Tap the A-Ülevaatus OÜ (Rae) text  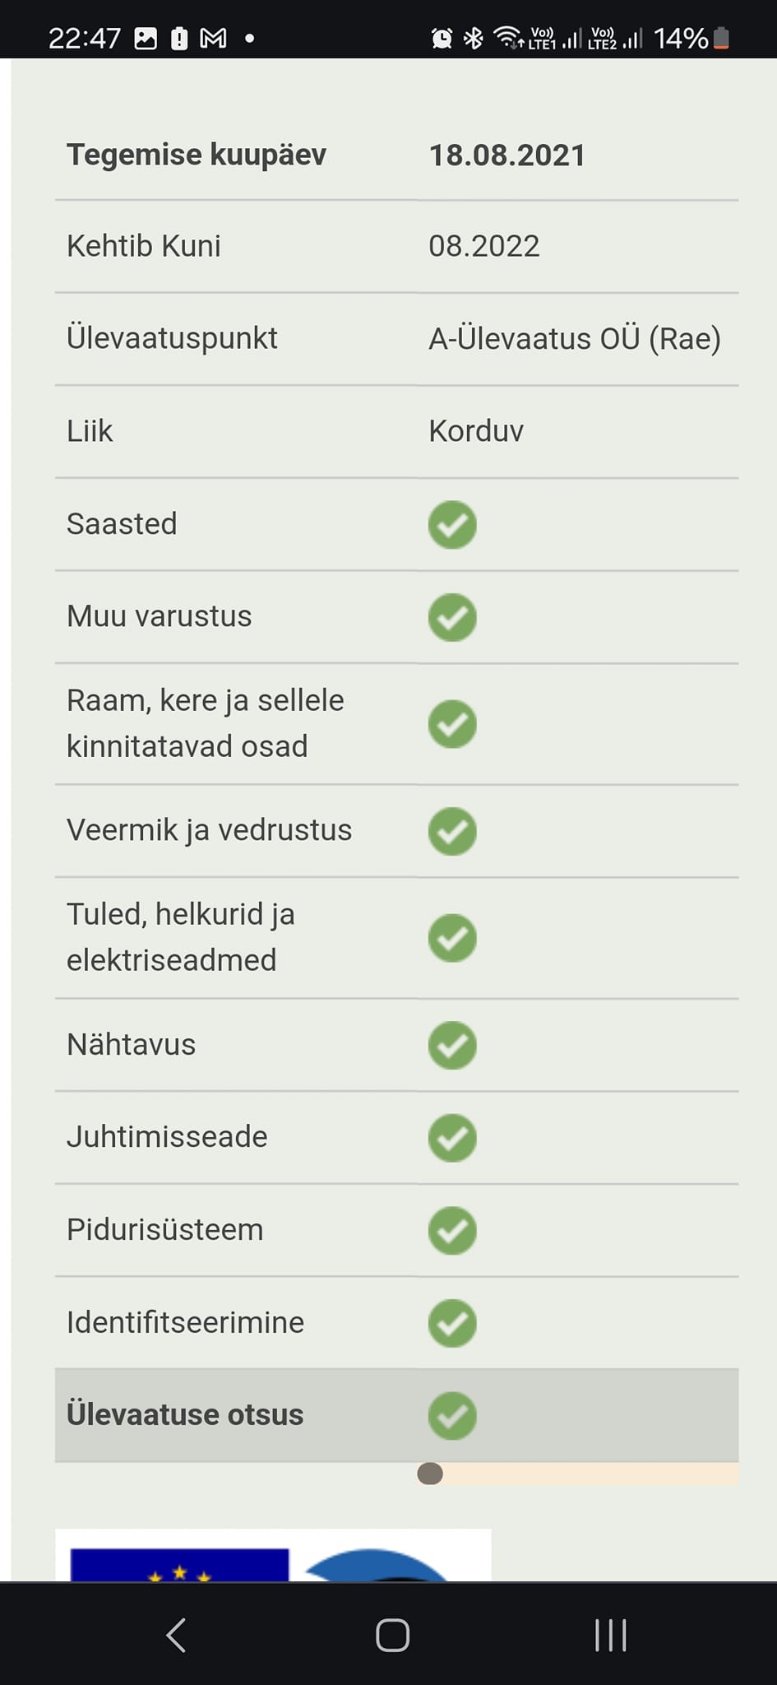[x=575, y=338]
